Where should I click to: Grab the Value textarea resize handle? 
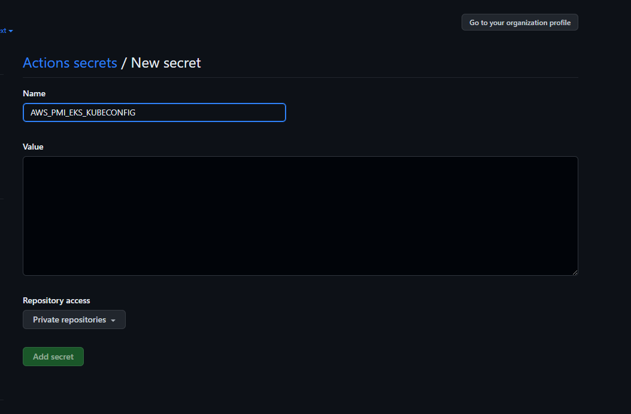[x=575, y=272]
